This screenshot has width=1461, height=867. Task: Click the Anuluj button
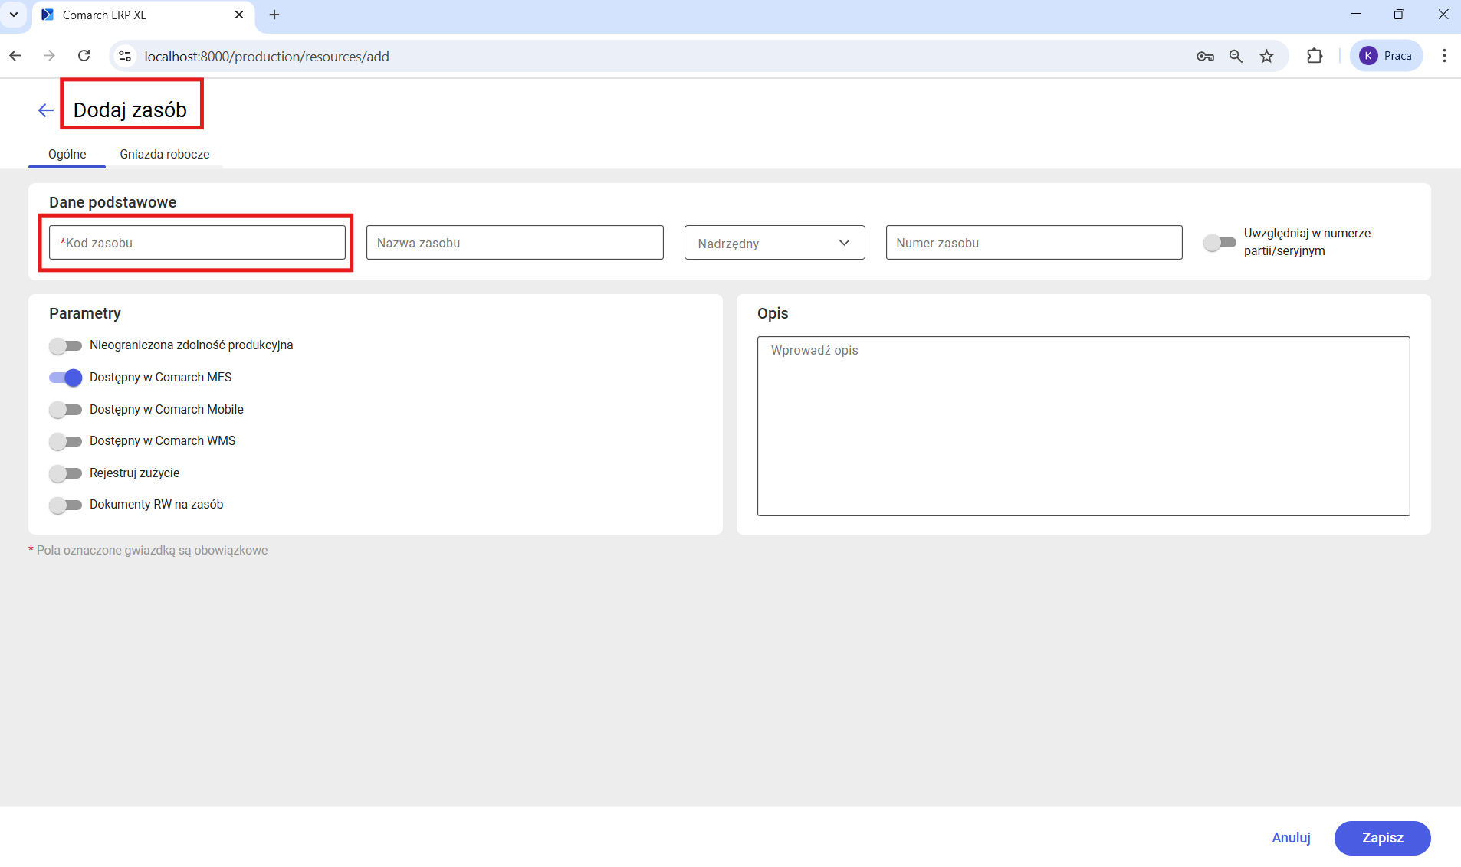click(1291, 838)
